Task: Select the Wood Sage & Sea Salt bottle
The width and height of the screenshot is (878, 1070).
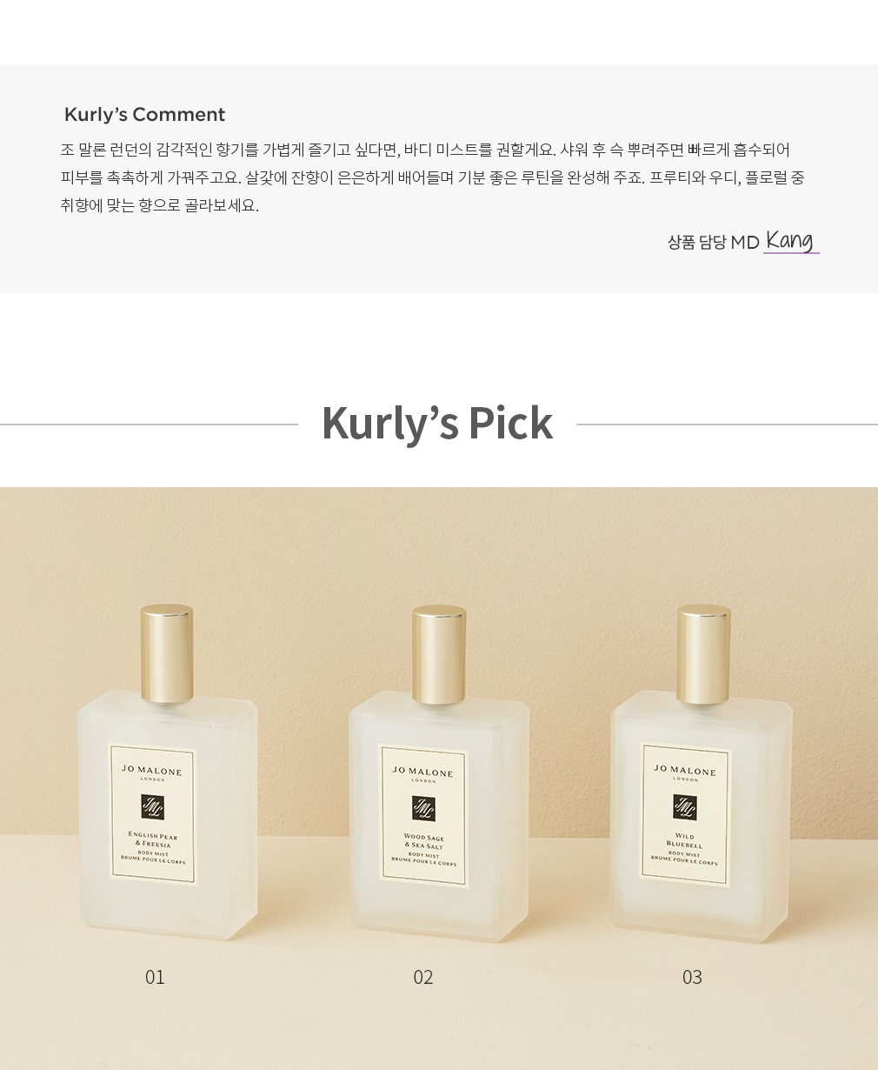Action: point(439,774)
